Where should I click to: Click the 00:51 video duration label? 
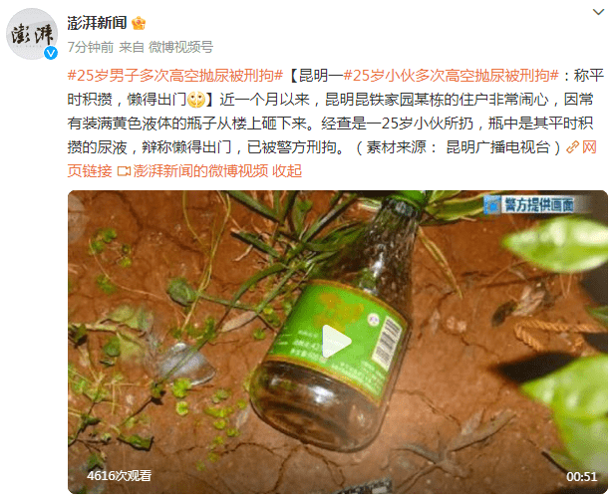coord(581,476)
